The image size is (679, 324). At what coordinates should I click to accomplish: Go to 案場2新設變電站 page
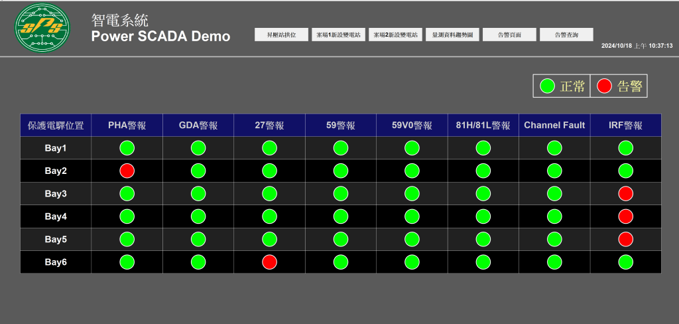tap(395, 35)
